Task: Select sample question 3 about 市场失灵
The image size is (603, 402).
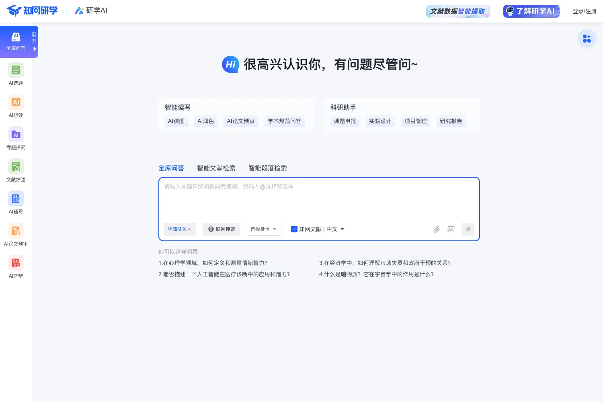Action: pyautogui.click(x=385, y=263)
